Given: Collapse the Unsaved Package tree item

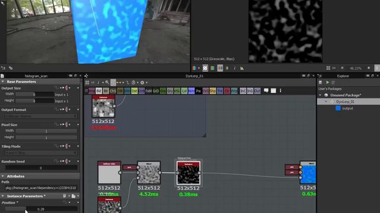Looking at the screenshot, I should pyautogui.click(x=320, y=95).
